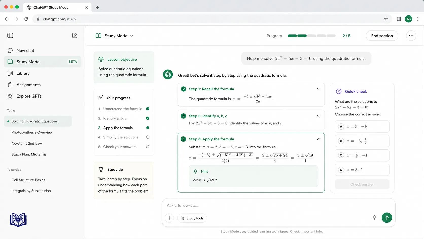Click the Explore GPTs grid icon
The width and height of the screenshot is (424, 239).
(x=10, y=96)
